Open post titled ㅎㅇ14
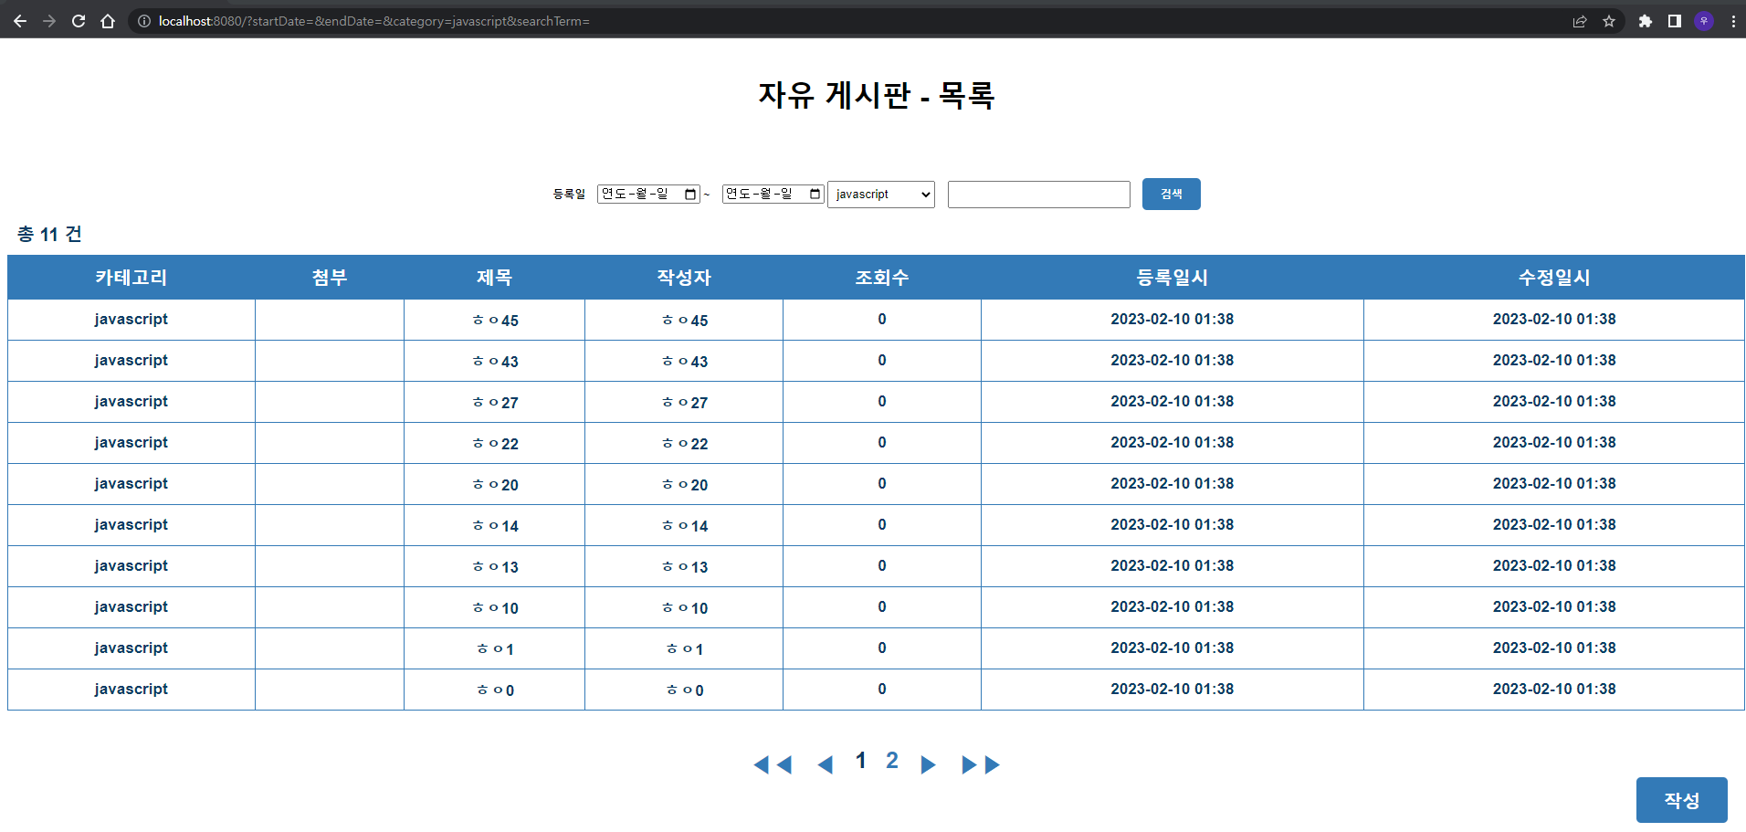Screen dimensions: 1746x832 pyautogui.click(x=495, y=526)
